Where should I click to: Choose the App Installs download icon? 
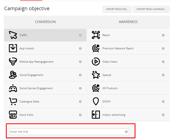13,48
